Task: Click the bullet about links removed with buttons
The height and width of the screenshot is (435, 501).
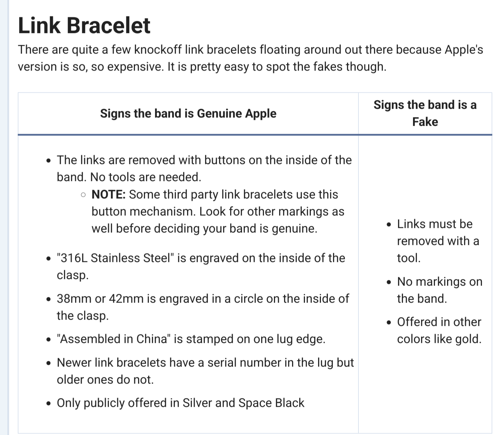Action: pyautogui.click(x=204, y=168)
